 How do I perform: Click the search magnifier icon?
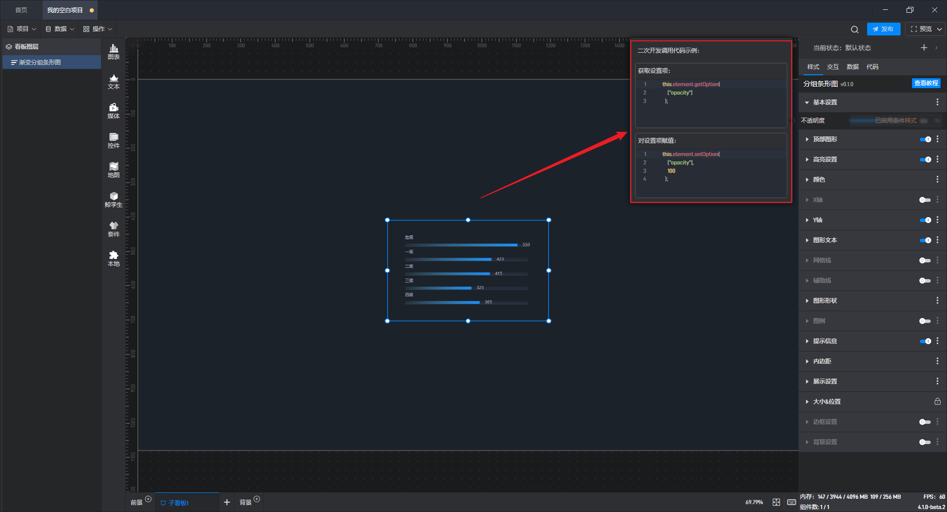click(x=855, y=30)
